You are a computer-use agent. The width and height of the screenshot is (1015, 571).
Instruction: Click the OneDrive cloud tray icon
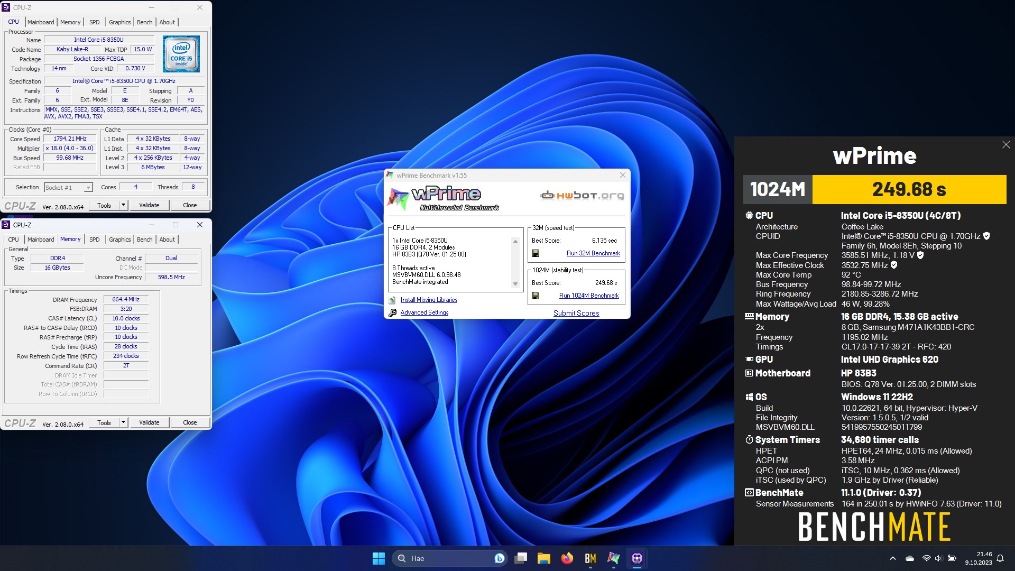(910, 558)
